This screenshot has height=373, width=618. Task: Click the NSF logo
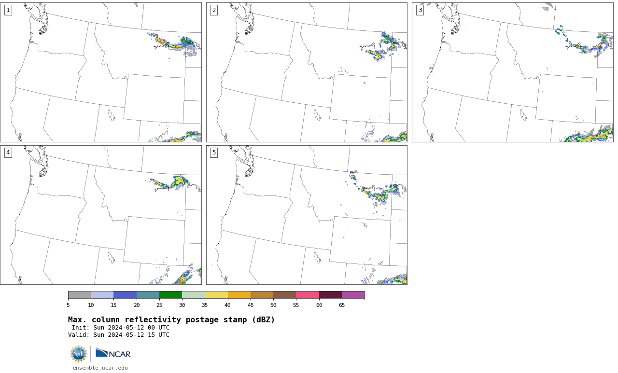pos(78,354)
